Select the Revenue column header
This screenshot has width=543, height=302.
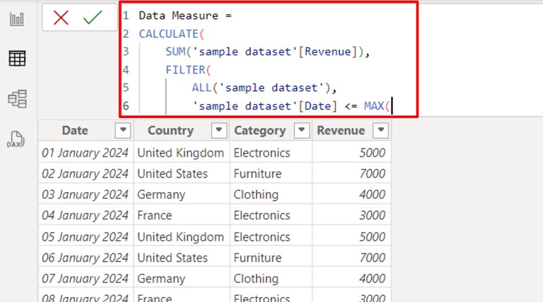(x=340, y=131)
